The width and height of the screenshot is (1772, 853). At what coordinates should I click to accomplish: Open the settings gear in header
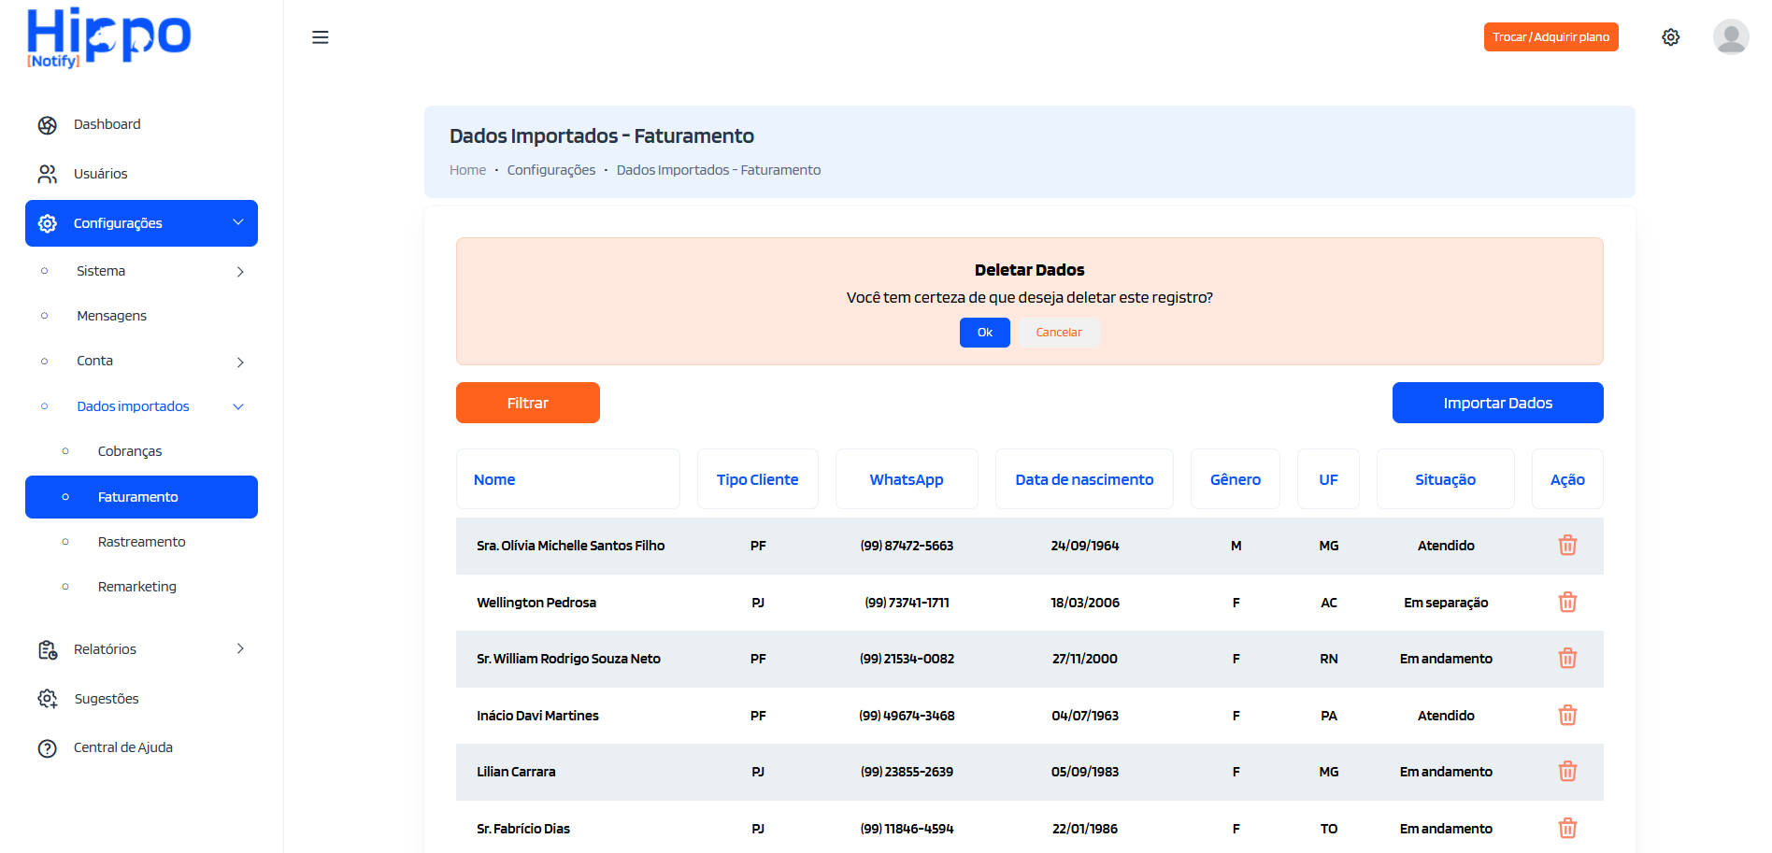point(1671,37)
